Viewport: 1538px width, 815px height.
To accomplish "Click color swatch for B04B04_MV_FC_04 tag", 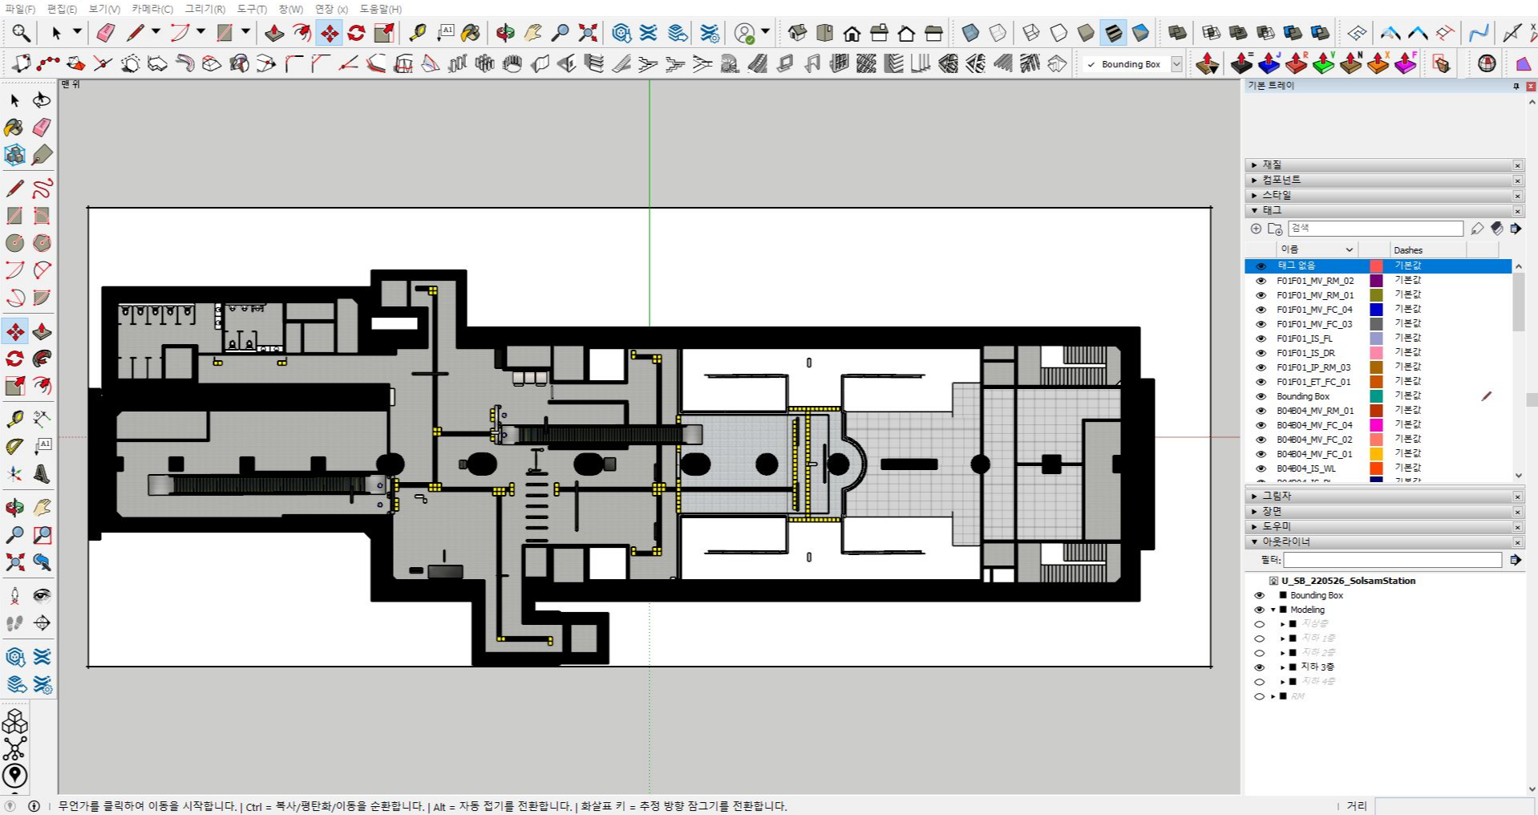I will pos(1376,425).
